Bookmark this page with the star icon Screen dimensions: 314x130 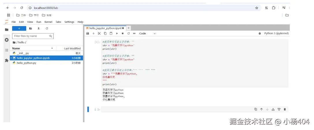coord(257,8)
